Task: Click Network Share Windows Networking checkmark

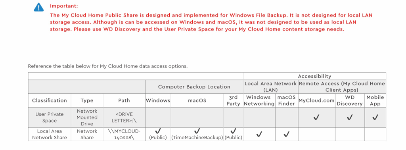Action: (x=259, y=135)
